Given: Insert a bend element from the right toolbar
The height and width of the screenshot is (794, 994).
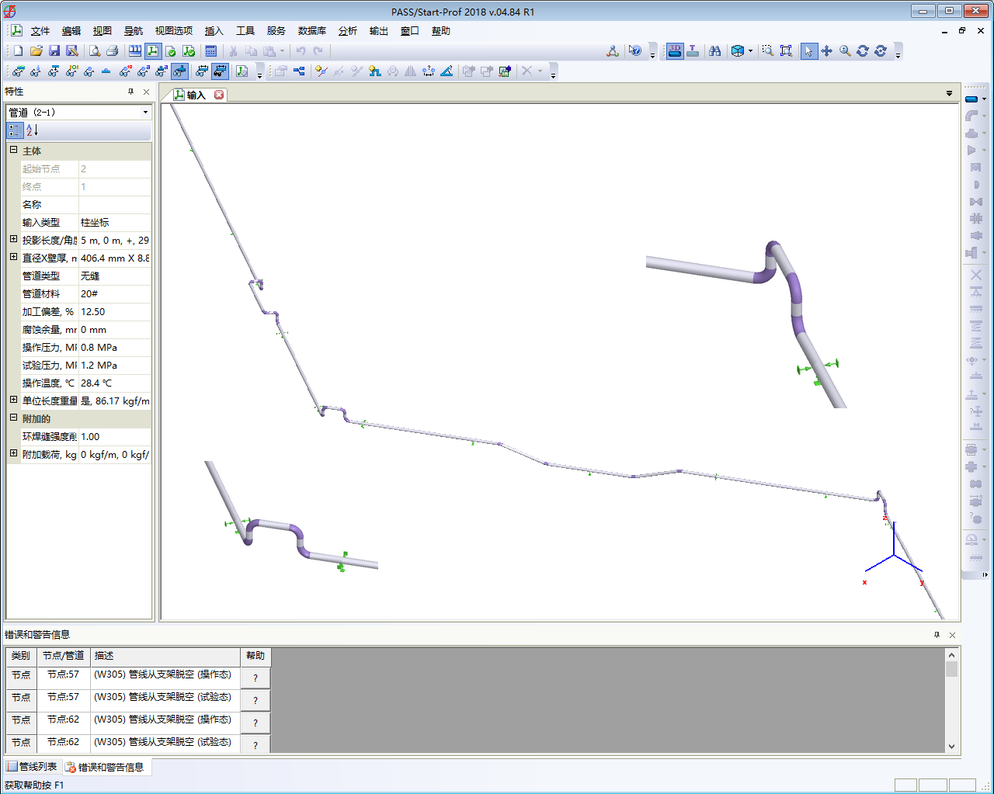Looking at the screenshot, I should click(971, 116).
